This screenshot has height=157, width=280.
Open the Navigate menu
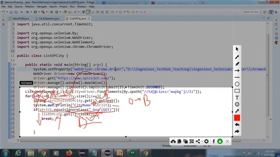tap(42, 7)
